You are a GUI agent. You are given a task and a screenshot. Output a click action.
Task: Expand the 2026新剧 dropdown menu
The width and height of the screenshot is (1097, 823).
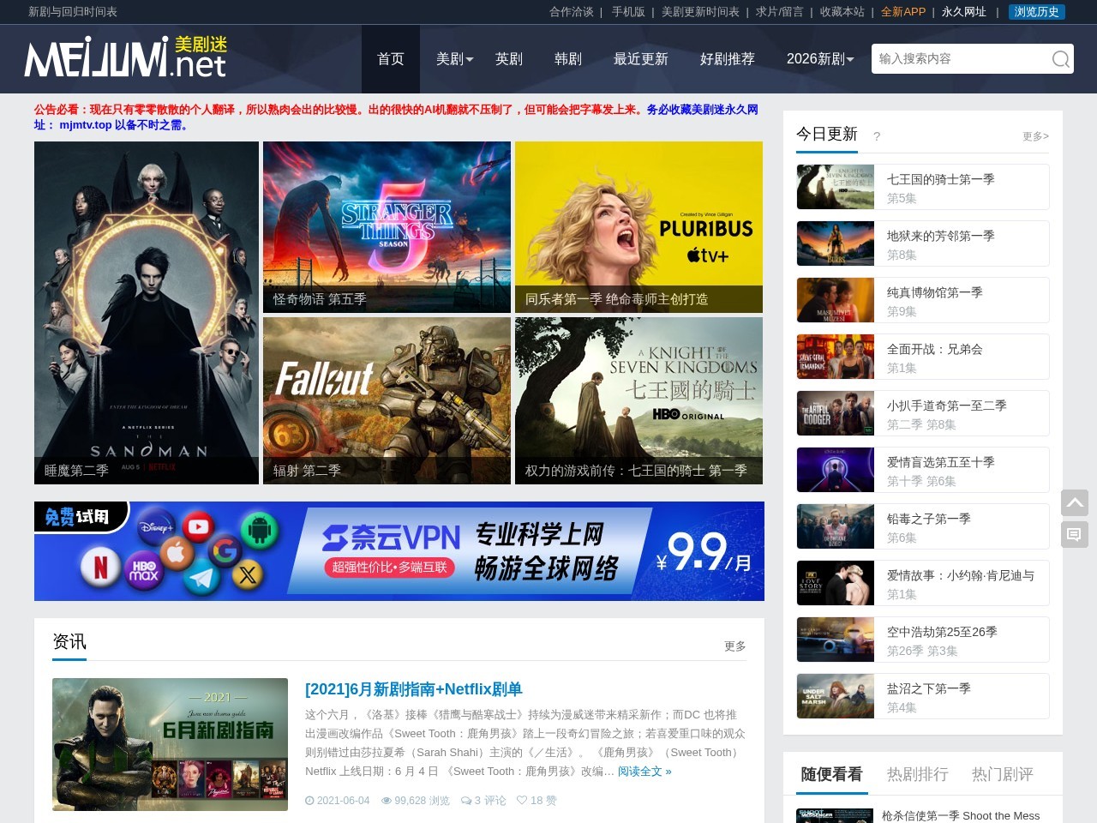click(820, 59)
